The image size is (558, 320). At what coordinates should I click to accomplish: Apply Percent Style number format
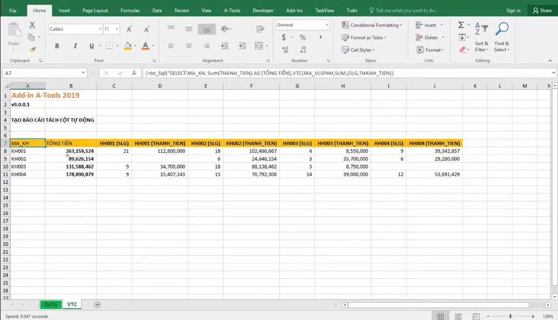[x=303, y=38]
